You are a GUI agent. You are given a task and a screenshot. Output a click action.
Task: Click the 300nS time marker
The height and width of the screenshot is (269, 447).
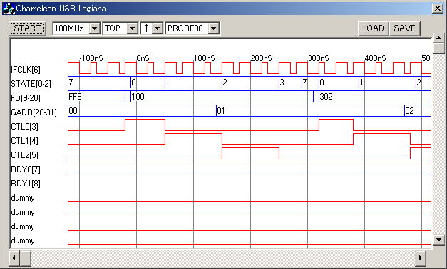pos(318,58)
